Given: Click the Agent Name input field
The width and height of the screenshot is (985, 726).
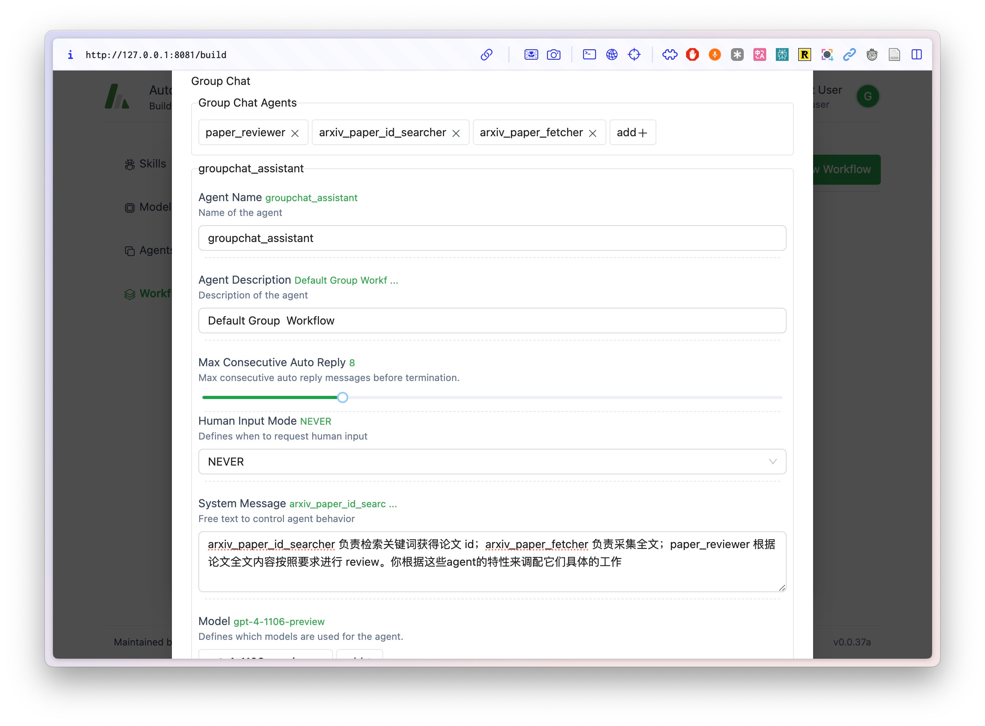Looking at the screenshot, I should pyautogui.click(x=492, y=238).
